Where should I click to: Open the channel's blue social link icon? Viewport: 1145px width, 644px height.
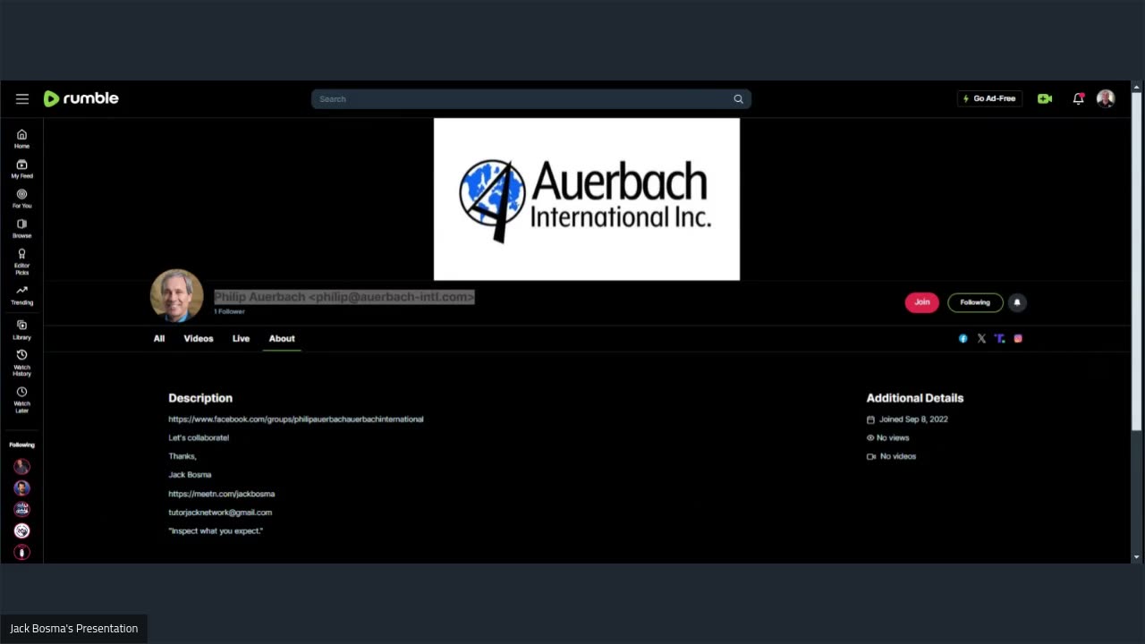pos(963,339)
